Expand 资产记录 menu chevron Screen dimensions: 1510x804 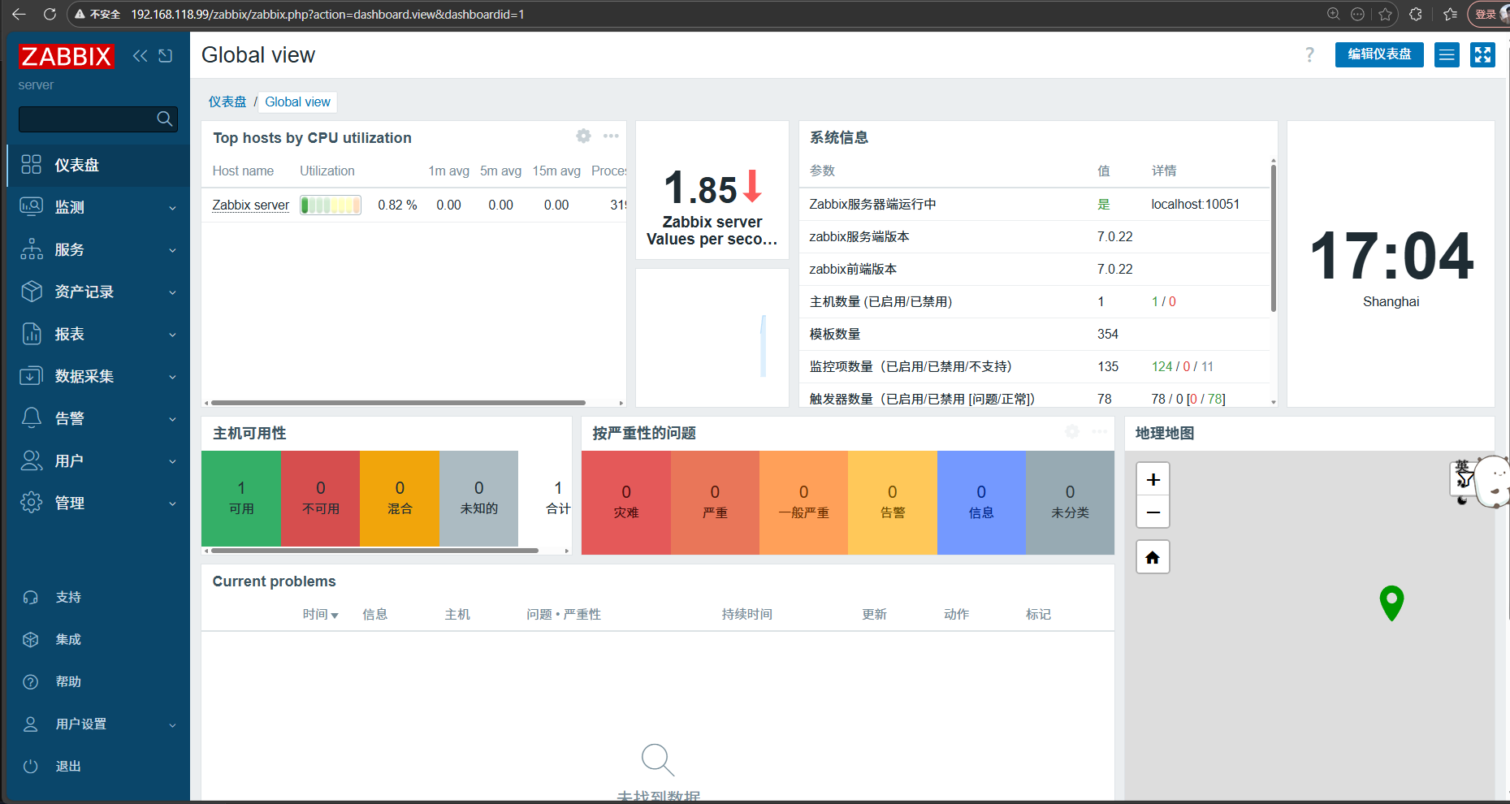pyautogui.click(x=172, y=292)
